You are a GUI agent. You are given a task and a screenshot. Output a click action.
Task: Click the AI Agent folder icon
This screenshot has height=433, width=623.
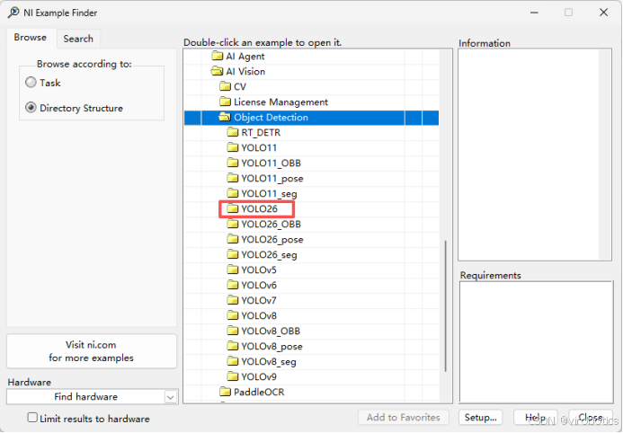218,56
